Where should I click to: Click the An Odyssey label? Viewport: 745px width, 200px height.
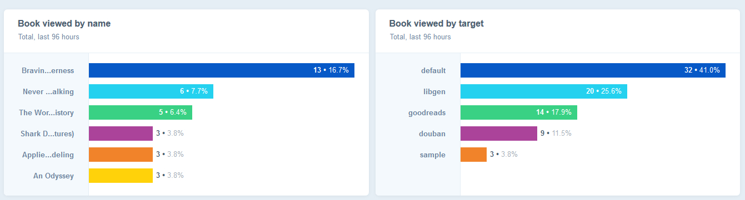point(53,176)
